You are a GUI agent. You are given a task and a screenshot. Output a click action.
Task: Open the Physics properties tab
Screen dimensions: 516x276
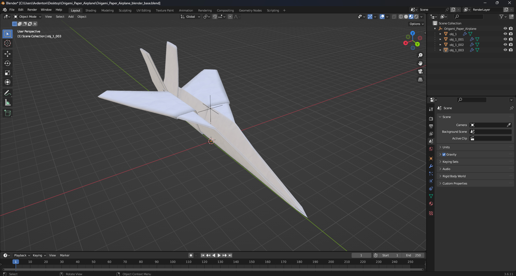click(431, 181)
